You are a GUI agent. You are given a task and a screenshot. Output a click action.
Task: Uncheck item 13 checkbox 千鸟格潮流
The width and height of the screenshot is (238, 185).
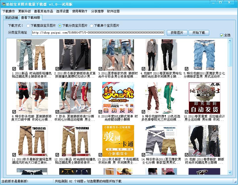pos(100,155)
